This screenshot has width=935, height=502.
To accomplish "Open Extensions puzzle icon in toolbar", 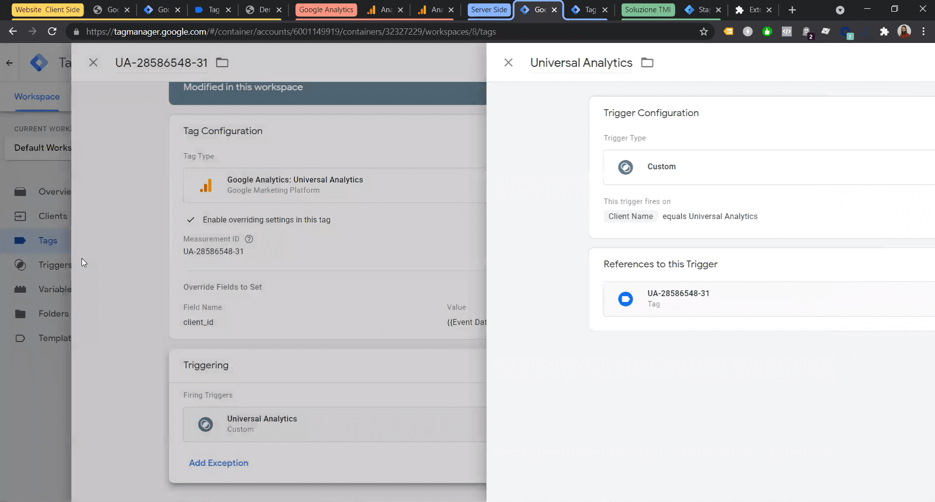I will (884, 32).
